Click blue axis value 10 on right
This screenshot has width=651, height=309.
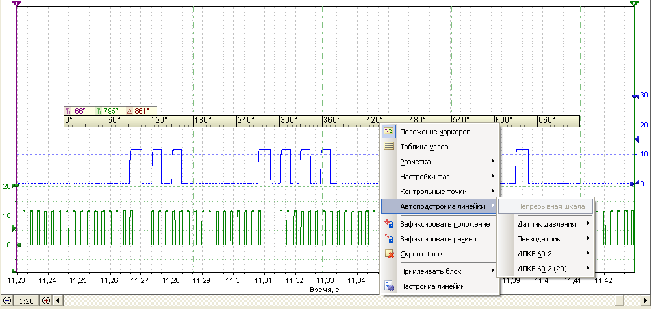click(x=644, y=154)
